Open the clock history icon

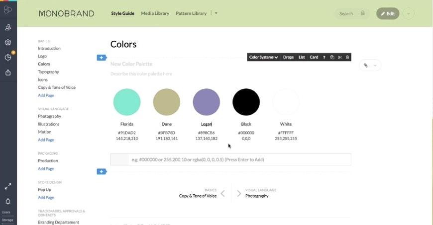(x=8, y=57)
